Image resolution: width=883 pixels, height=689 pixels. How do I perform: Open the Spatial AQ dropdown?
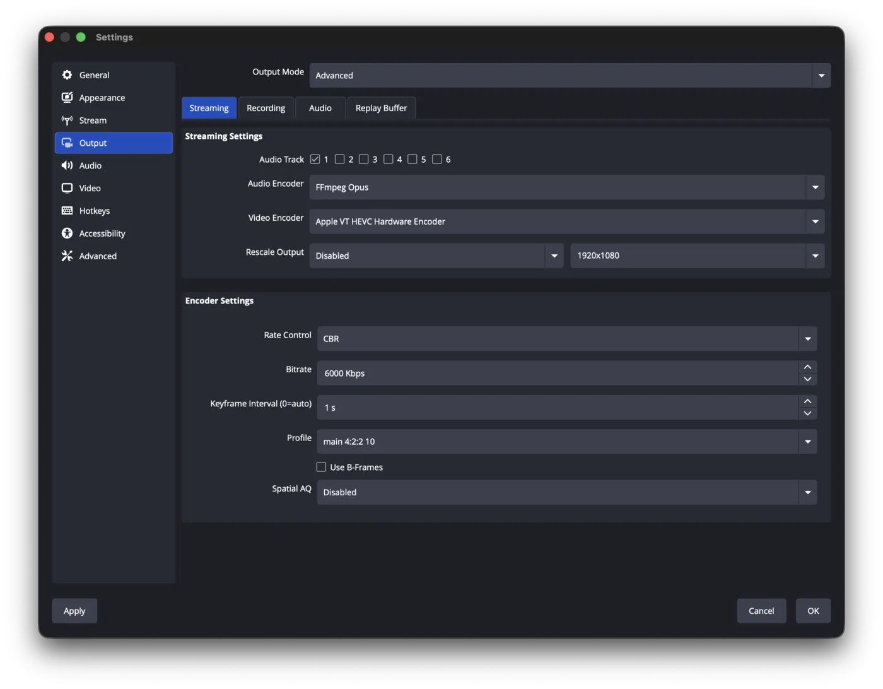[566, 492]
